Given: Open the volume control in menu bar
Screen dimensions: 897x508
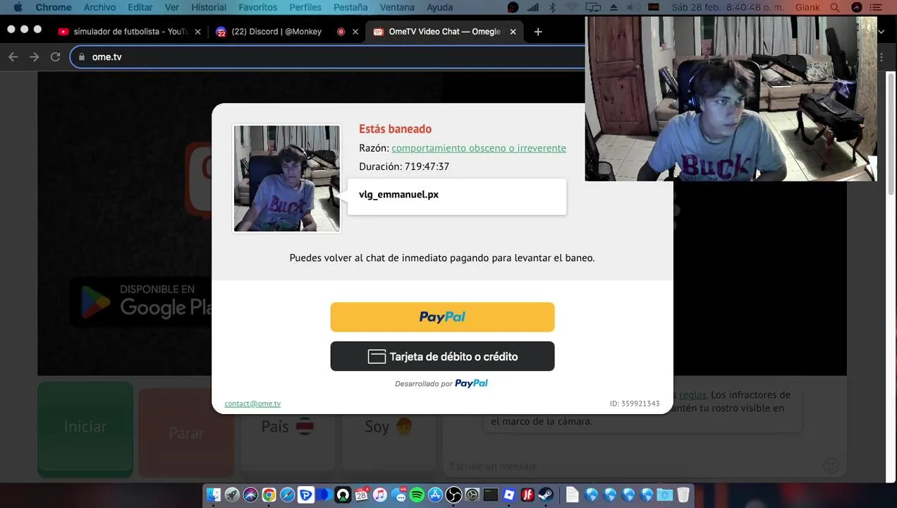Looking at the screenshot, I should [633, 7].
